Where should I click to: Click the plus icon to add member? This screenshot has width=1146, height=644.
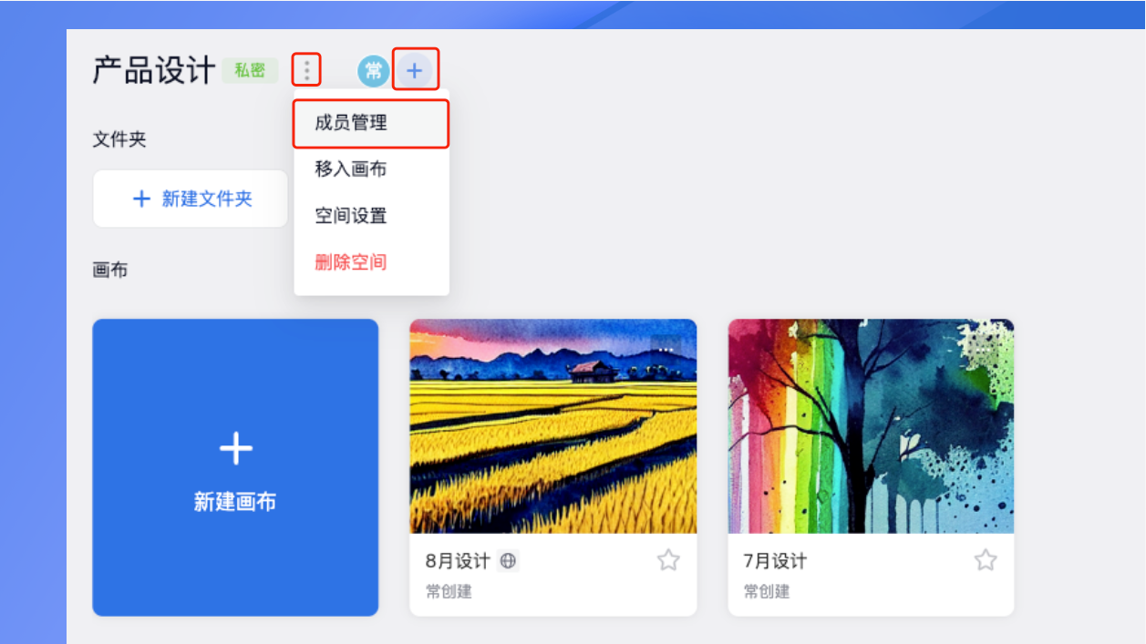pos(415,70)
